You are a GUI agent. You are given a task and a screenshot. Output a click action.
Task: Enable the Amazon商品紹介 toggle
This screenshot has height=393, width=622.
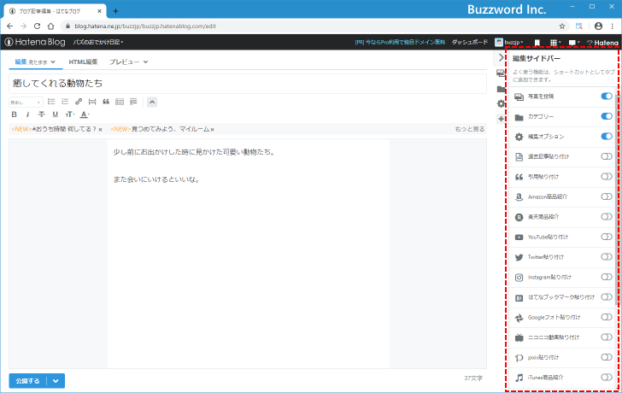pos(607,196)
